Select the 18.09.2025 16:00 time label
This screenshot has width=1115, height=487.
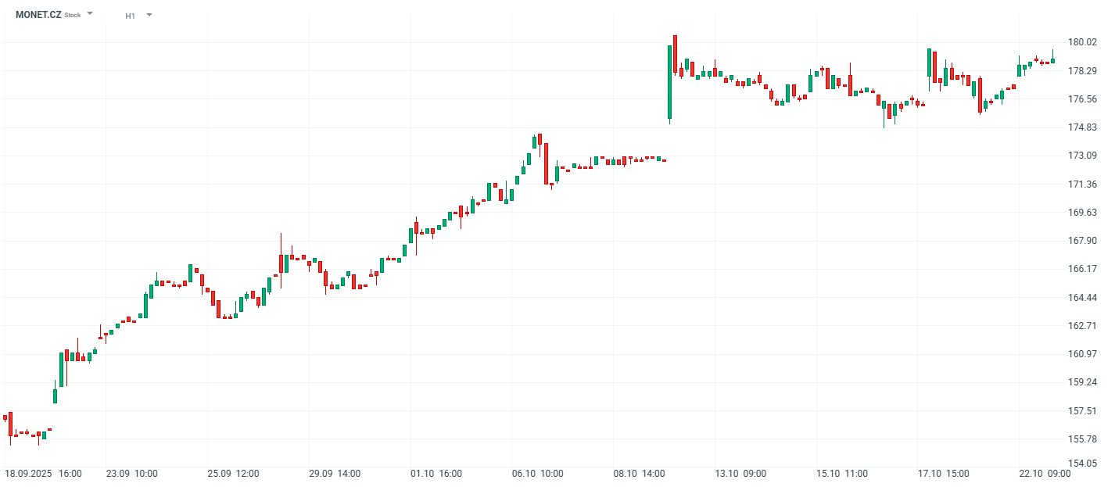click(43, 474)
